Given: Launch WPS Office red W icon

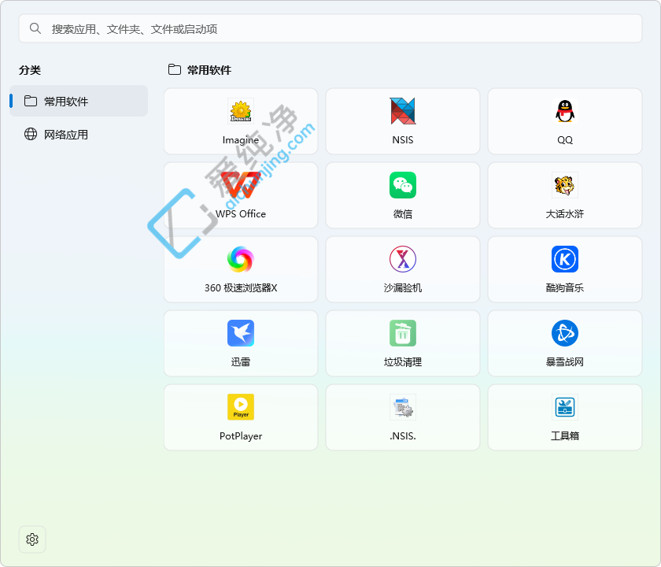Looking at the screenshot, I should (x=241, y=185).
